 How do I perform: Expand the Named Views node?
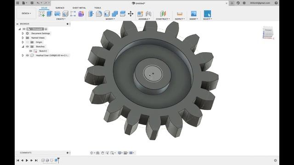pos(23,38)
